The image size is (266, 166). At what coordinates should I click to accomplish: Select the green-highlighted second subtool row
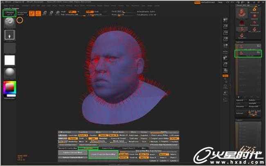(x=248, y=54)
